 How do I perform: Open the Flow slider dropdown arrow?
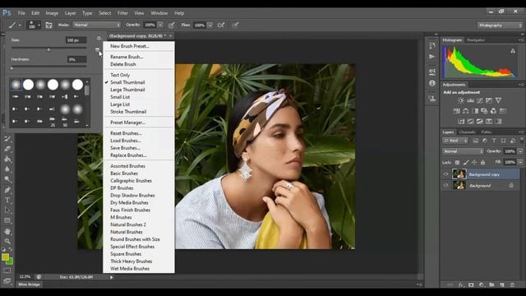click(210, 25)
